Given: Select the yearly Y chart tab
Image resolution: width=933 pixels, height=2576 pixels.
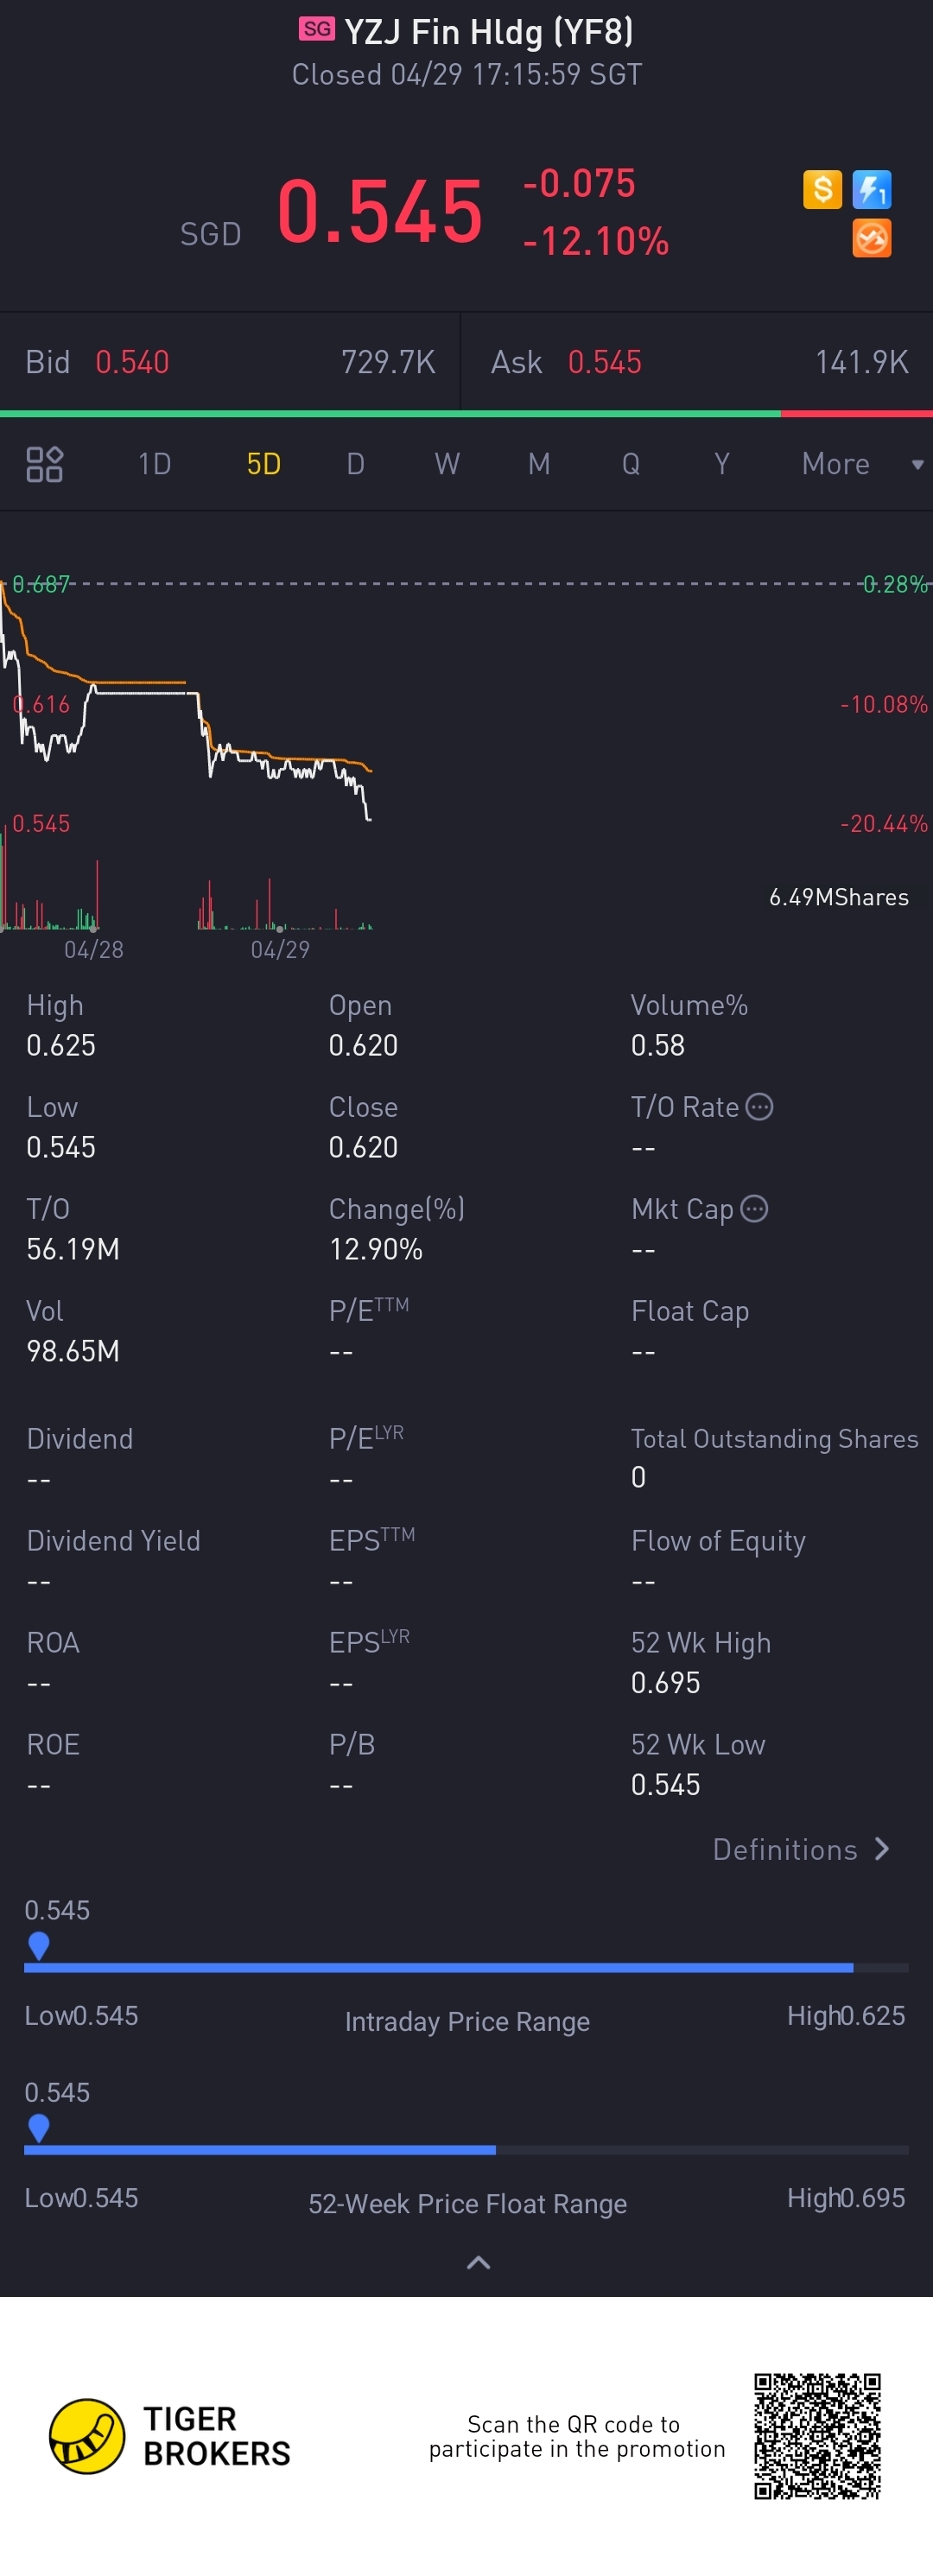Looking at the screenshot, I should click(722, 464).
